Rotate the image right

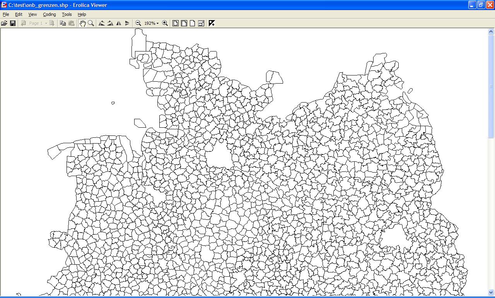tap(110, 23)
